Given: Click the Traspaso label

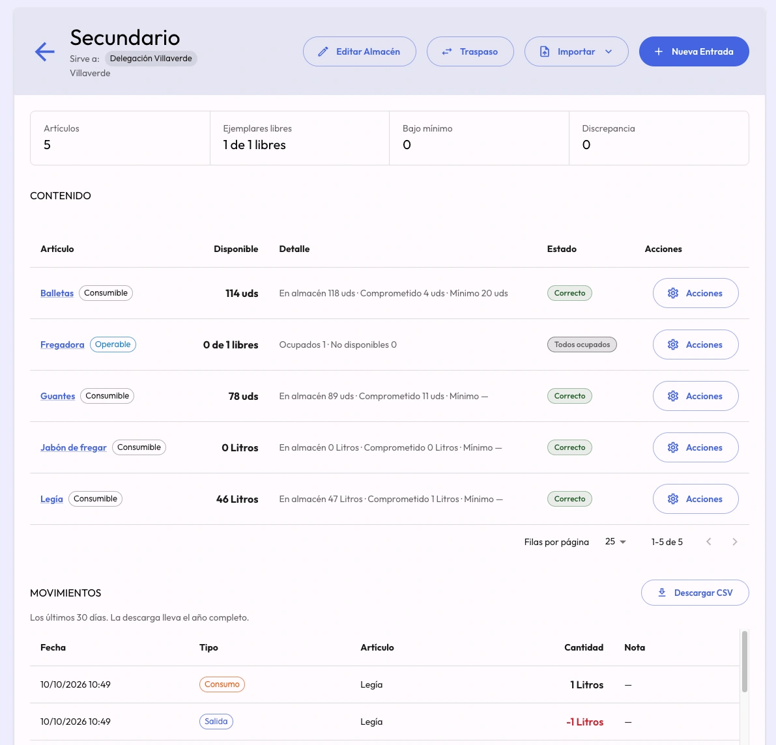Looking at the screenshot, I should (479, 51).
